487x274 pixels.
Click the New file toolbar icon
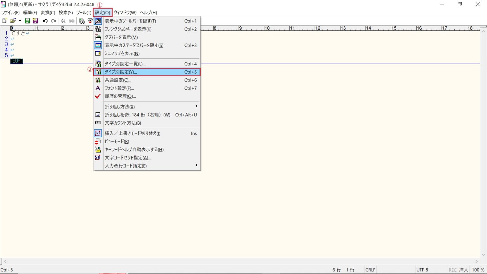[x=4, y=21]
